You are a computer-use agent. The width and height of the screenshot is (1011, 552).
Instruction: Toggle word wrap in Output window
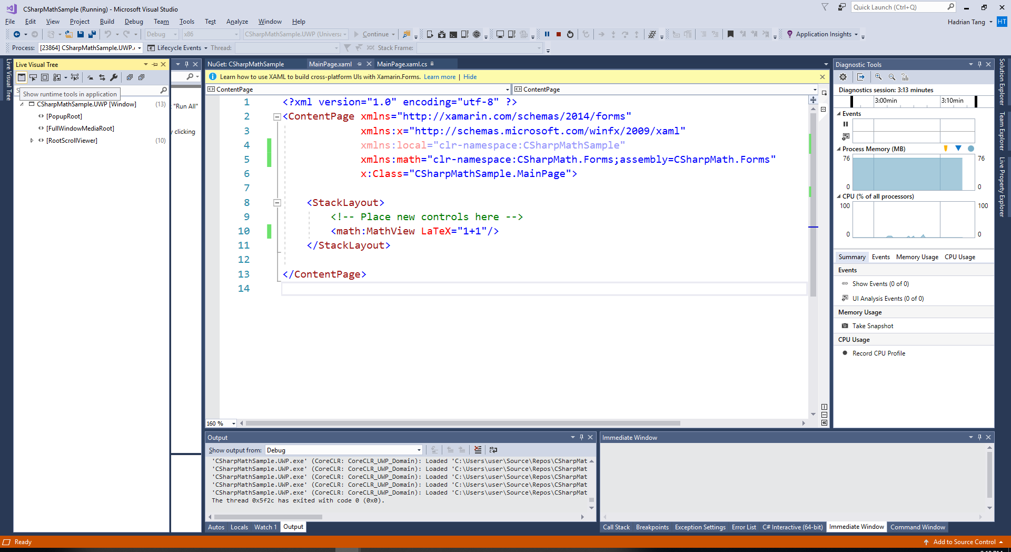493,450
